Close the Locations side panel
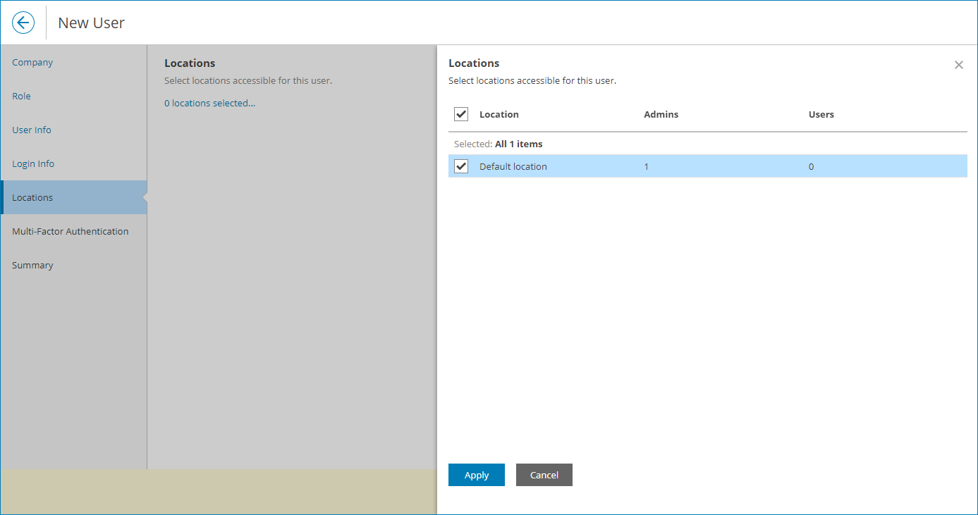Screen dimensions: 978x515 click(x=958, y=65)
